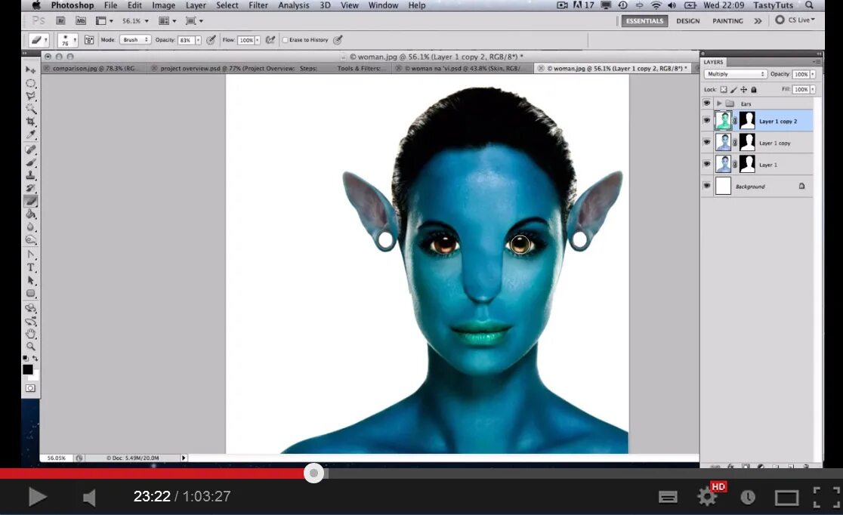Open eraser Mode Brush dropdown
Screen dimensions: 843x515
point(135,40)
